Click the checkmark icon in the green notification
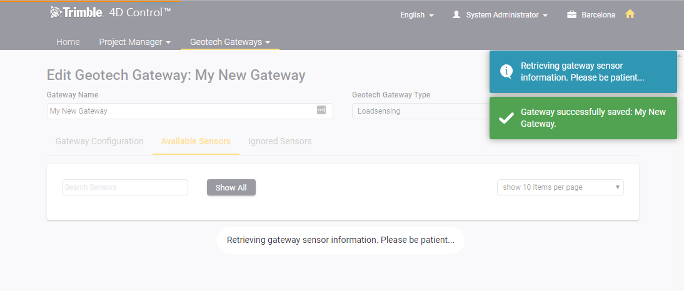684x291 pixels. [x=506, y=118]
